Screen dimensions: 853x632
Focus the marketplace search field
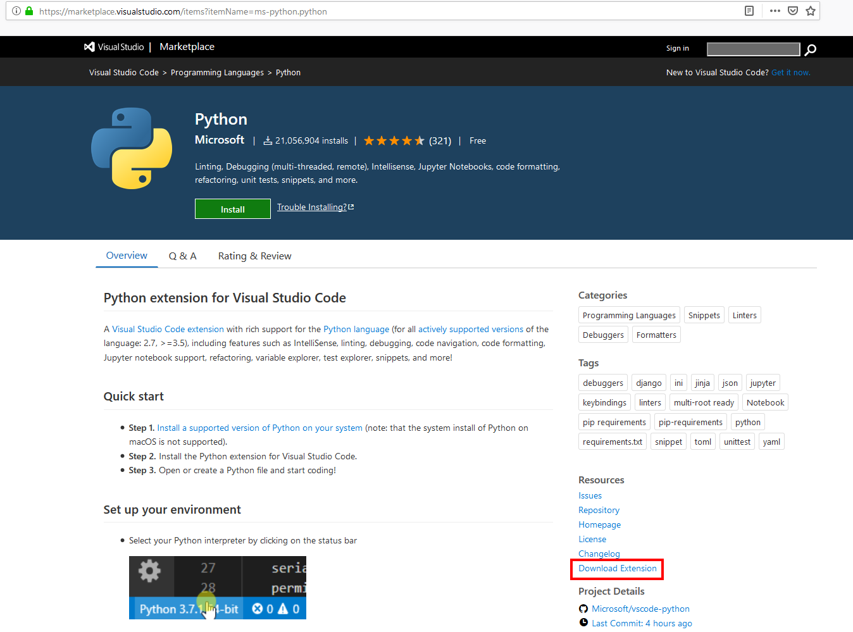[753, 49]
